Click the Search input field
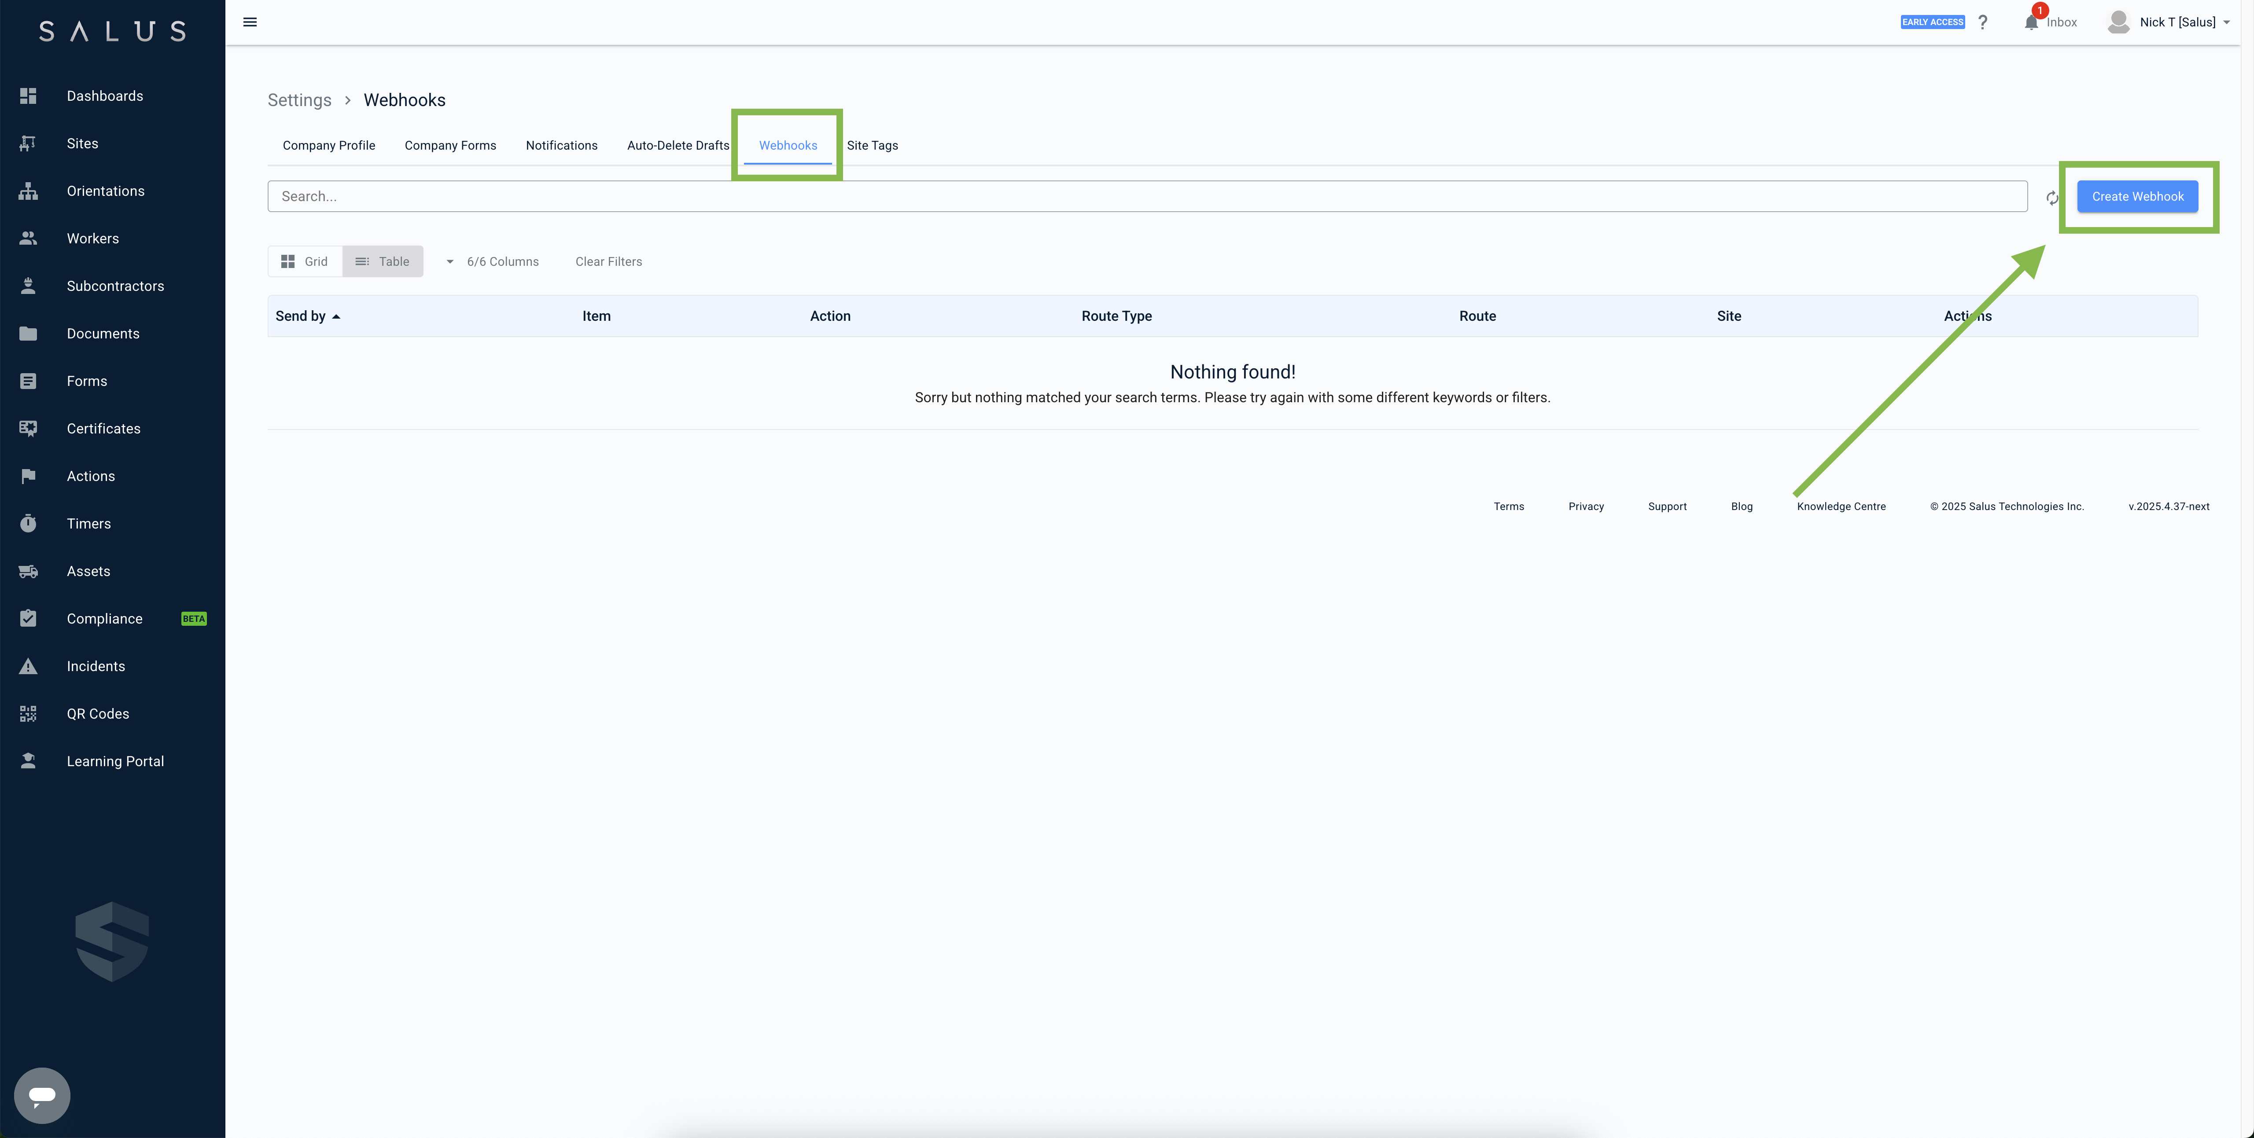This screenshot has height=1138, width=2254. click(1146, 197)
